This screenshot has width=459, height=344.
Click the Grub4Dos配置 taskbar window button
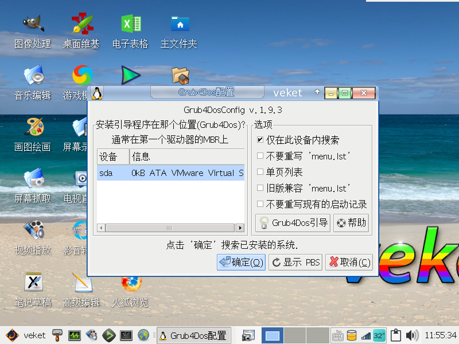194,335
